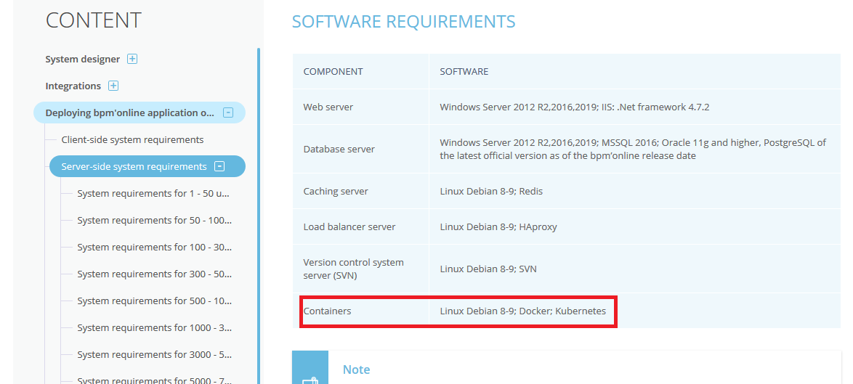This screenshot has height=384, width=853.
Task: Click the CONTENT sidebar heading
Action: (x=94, y=20)
